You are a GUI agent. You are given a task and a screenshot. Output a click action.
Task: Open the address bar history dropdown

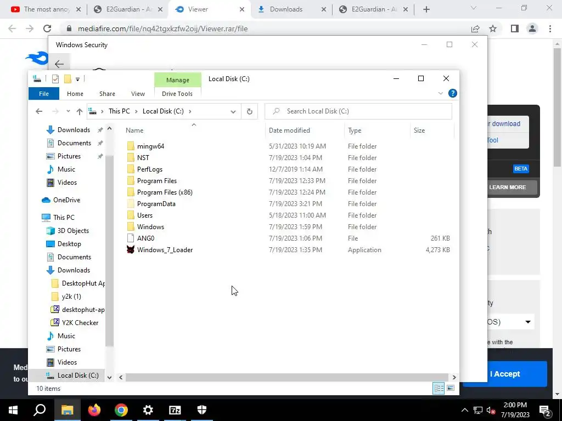point(233,111)
